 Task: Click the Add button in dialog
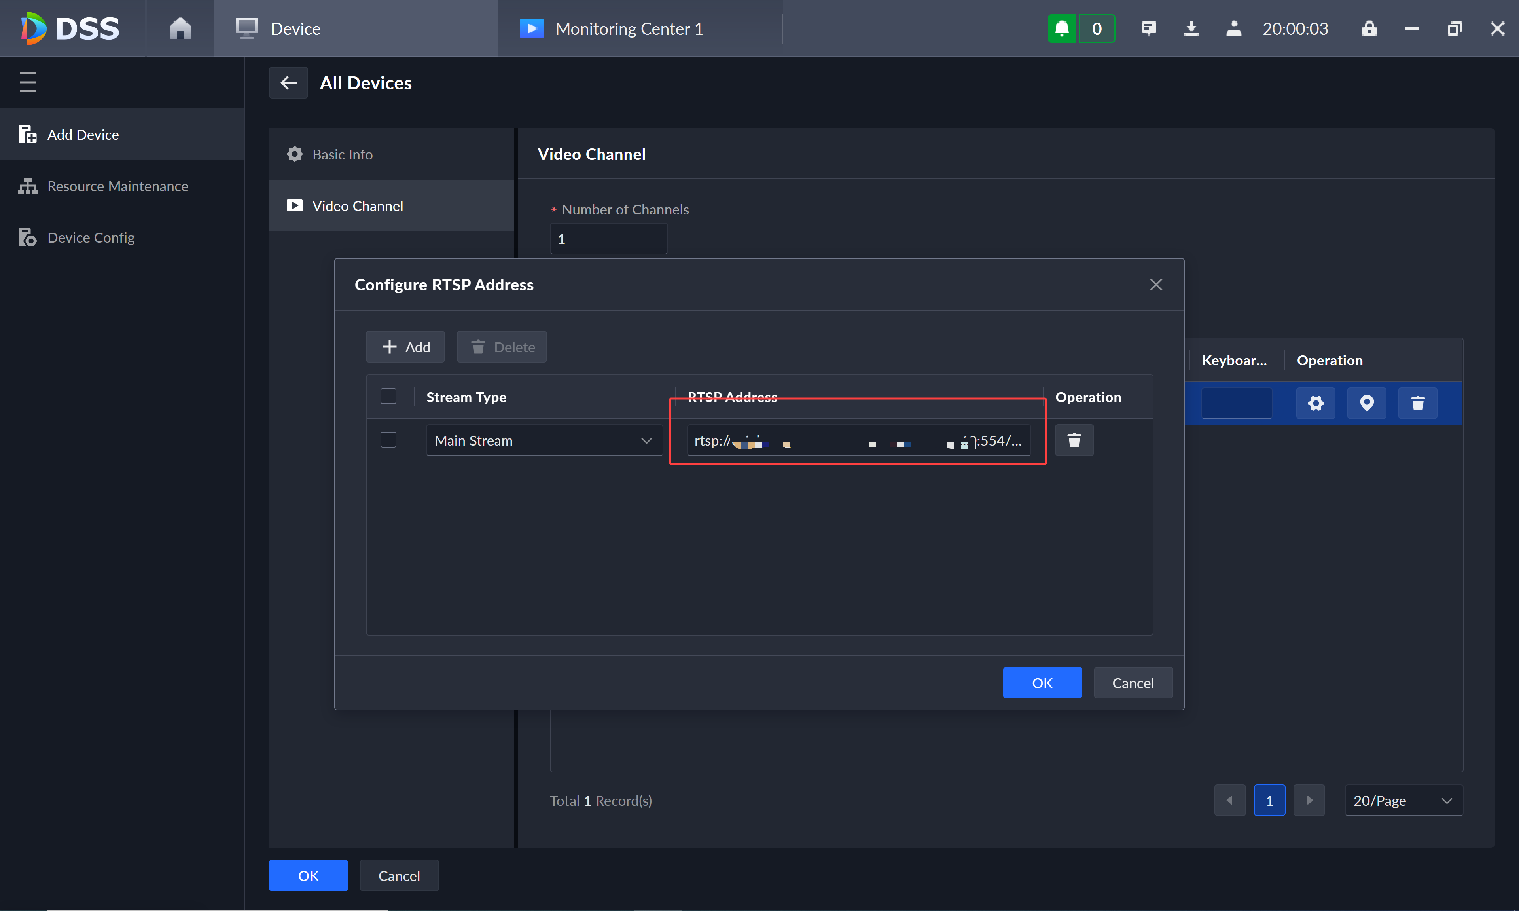click(x=405, y=347)
